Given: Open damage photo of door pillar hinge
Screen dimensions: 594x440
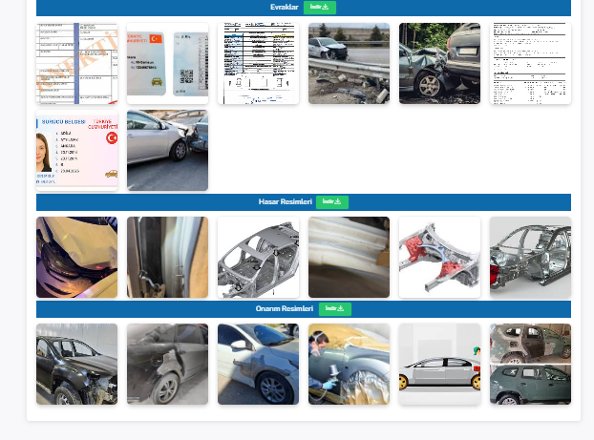Looking at the screenshot, I should click(x=167, y=257).
